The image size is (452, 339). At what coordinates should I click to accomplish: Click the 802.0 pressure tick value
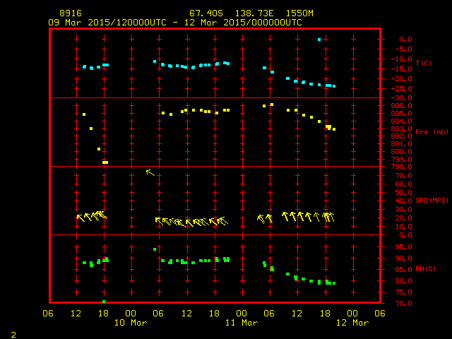(402, 136)
